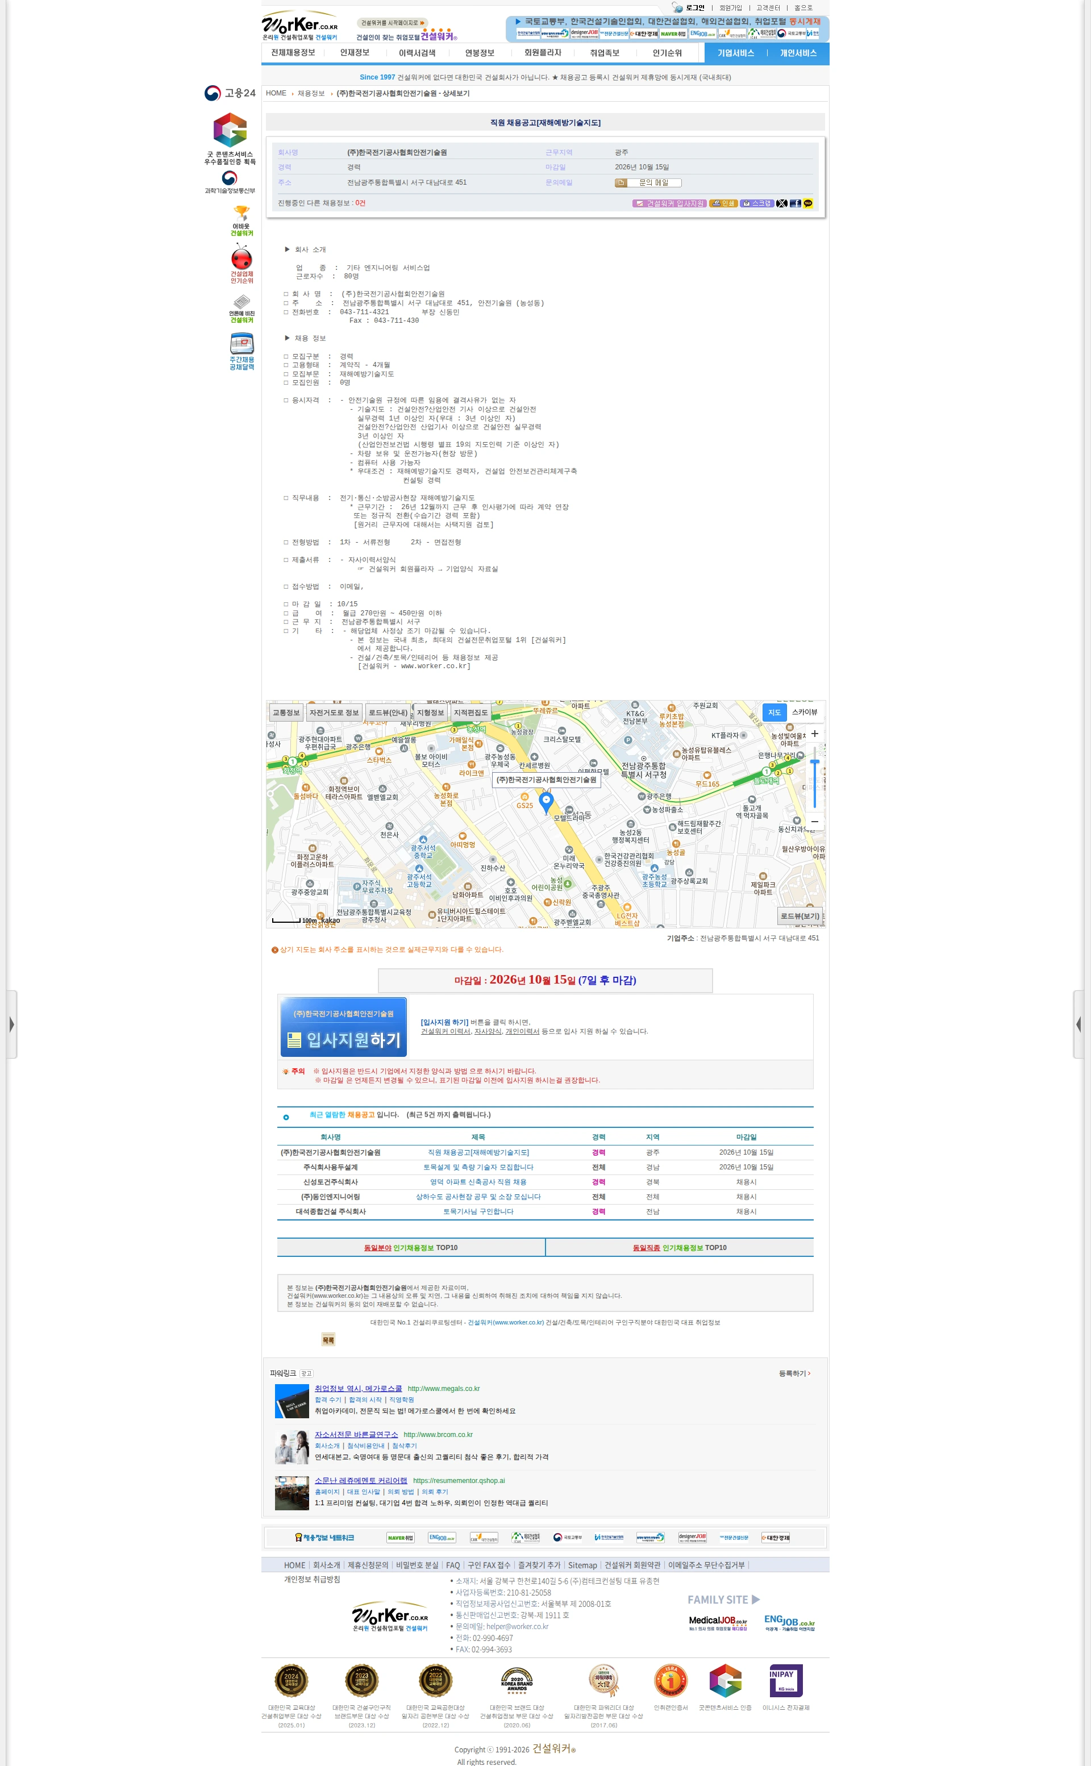Share posting via KakaoTalk icon
The height and width of the screenshot is (1766, 1091).
tap(808, 203)
